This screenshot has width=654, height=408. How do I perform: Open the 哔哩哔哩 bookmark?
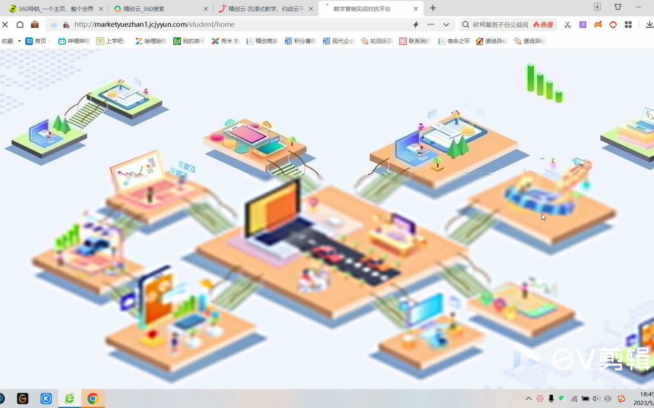pyautogui.click(x=74, y=41)
